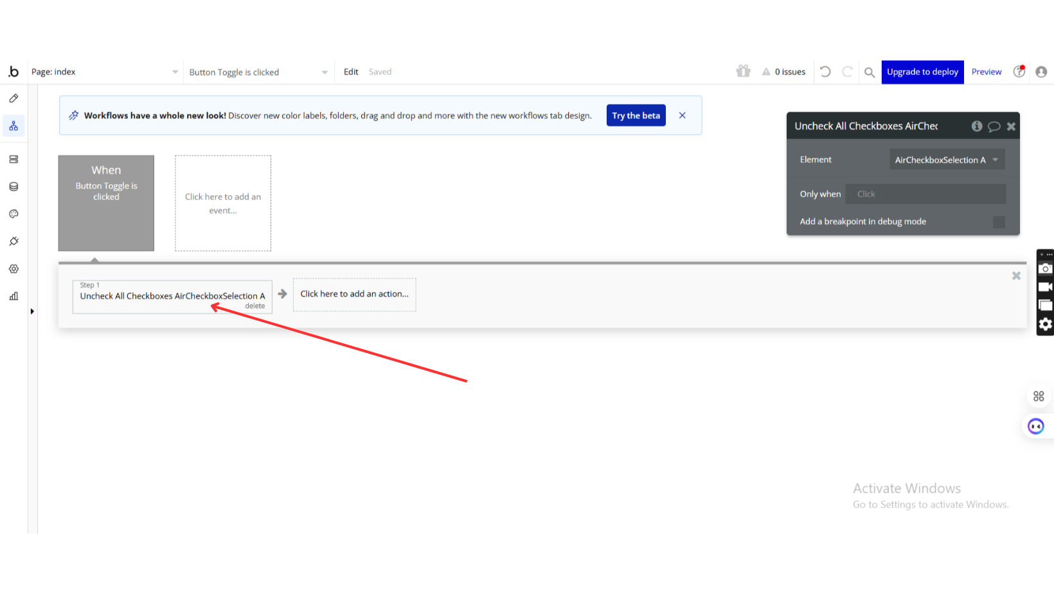The height and width of the screenshot is (593, 1054).
Task: Open the Button Toggle is clicked workflow dropdown
Action: 258,72
